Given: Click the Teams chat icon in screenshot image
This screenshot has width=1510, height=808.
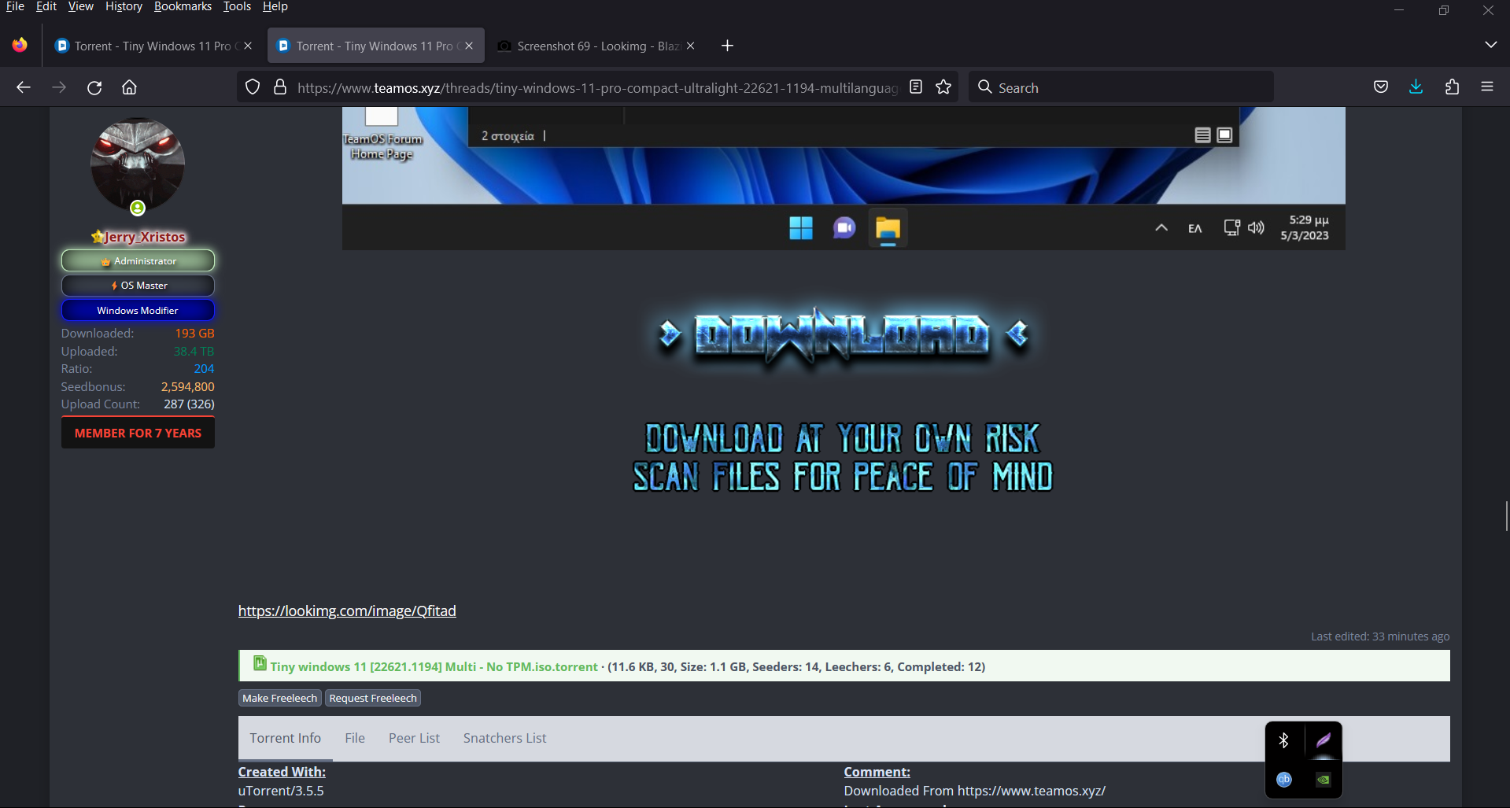Looking at the screenshot, I should [x=844, y=228].
